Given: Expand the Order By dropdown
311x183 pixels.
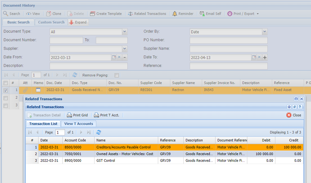Looking at the screenshot, I should [264, 31].
